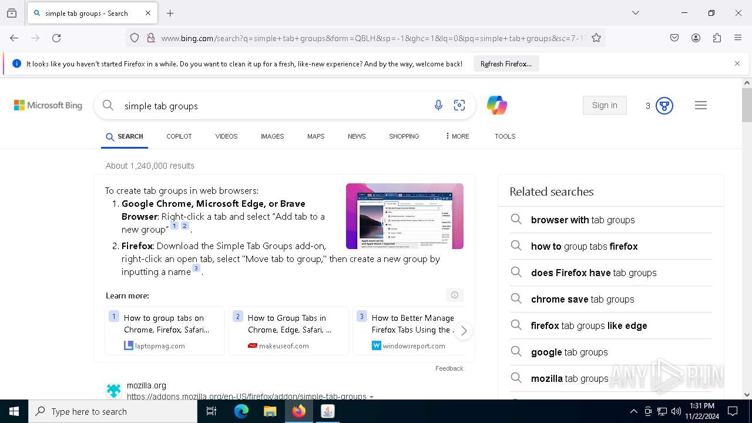Click the Windows taskbar search box

[113, 411]
